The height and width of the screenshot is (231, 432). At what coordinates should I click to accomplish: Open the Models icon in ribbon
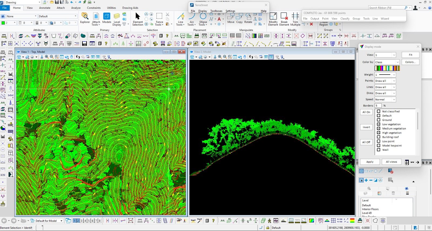(x=107, y=18)
